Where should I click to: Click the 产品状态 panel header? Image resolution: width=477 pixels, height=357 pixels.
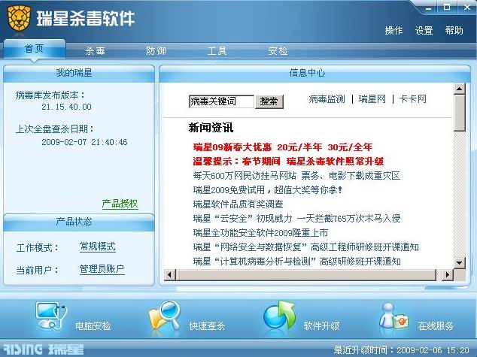pos(79,222)
